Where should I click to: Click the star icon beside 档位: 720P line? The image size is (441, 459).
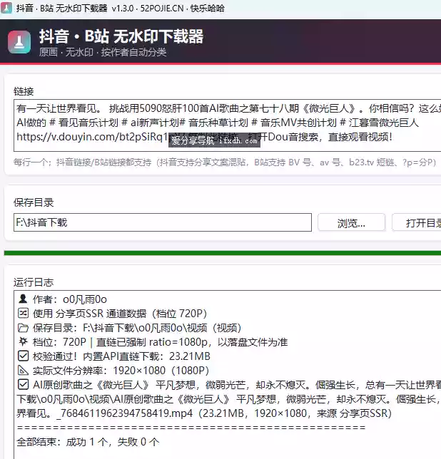coord(23,341)
